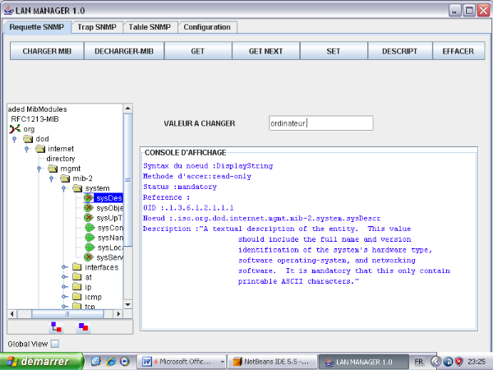Screen dimensions: 493x370
Task: Collapse the system folder in MIB tree
Action: click(65, 188)
